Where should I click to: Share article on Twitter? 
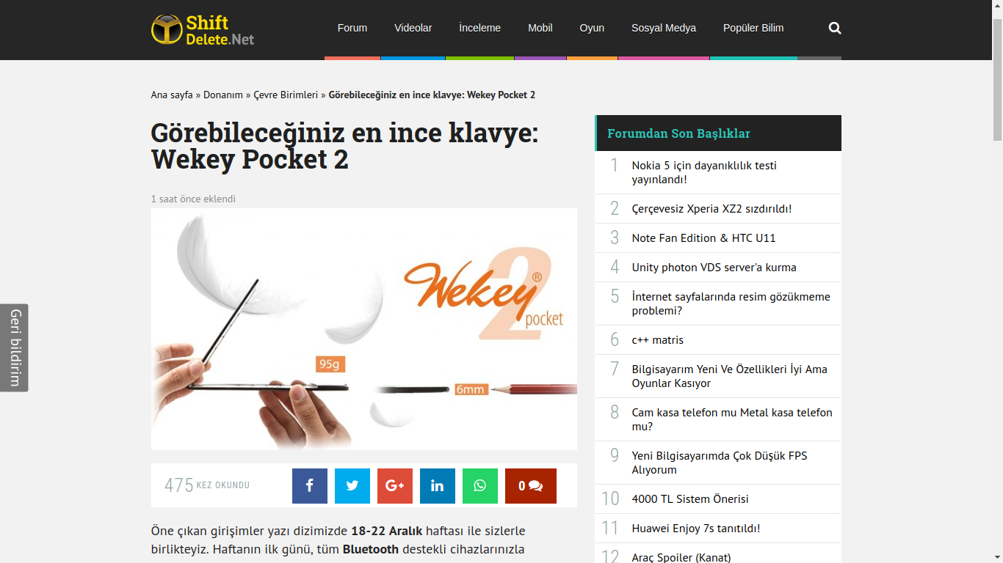[352, 486]
